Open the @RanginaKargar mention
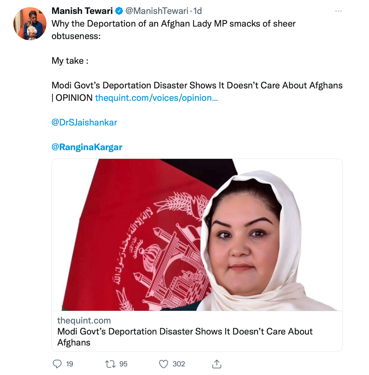This screenshot has height=375, width=369. tap(87, 147)
